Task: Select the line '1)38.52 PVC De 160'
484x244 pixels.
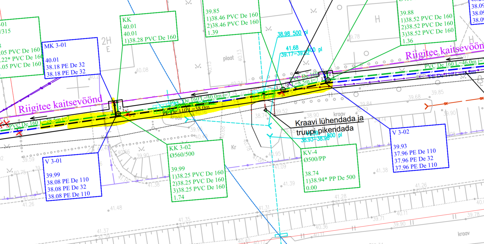Action: click(x=426, y=18)
